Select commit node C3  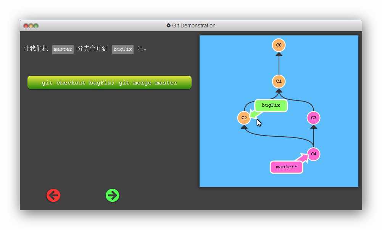[x=313, y=118]
